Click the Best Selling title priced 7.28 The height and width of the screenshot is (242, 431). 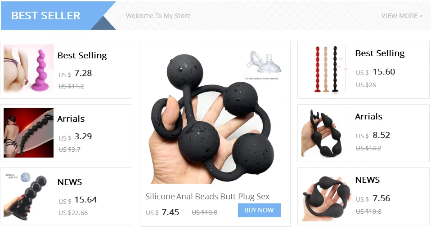coord(82,55)
